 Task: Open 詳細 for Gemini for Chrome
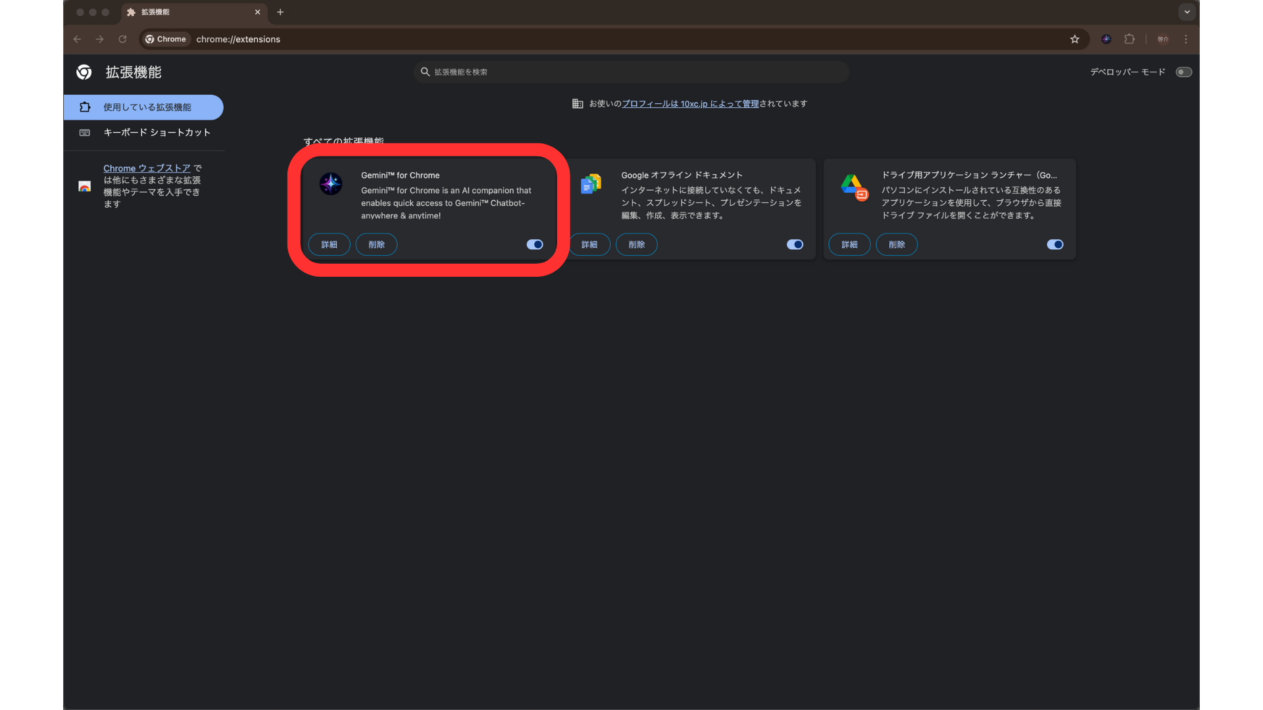pyautogui.click(x=329, y=245)
